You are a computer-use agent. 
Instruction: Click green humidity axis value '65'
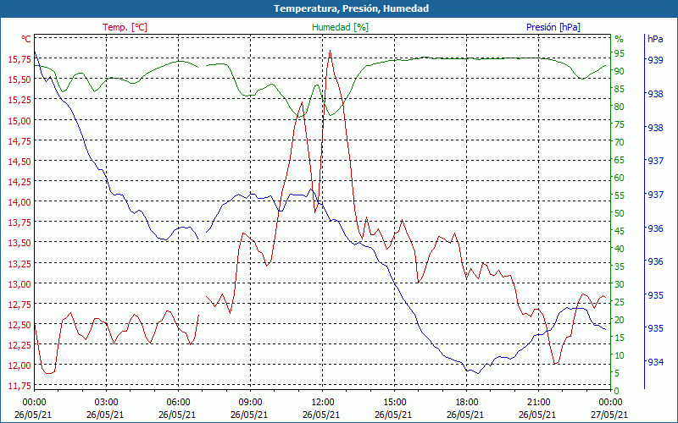pos(620,160)
